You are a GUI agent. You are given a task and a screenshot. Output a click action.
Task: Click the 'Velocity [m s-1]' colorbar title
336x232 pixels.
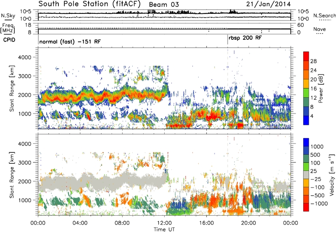click(x=332, y=175)
